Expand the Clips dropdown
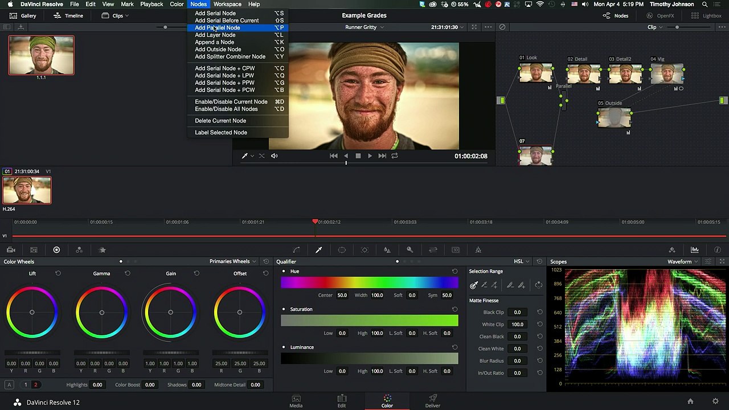 click(116, 15)
